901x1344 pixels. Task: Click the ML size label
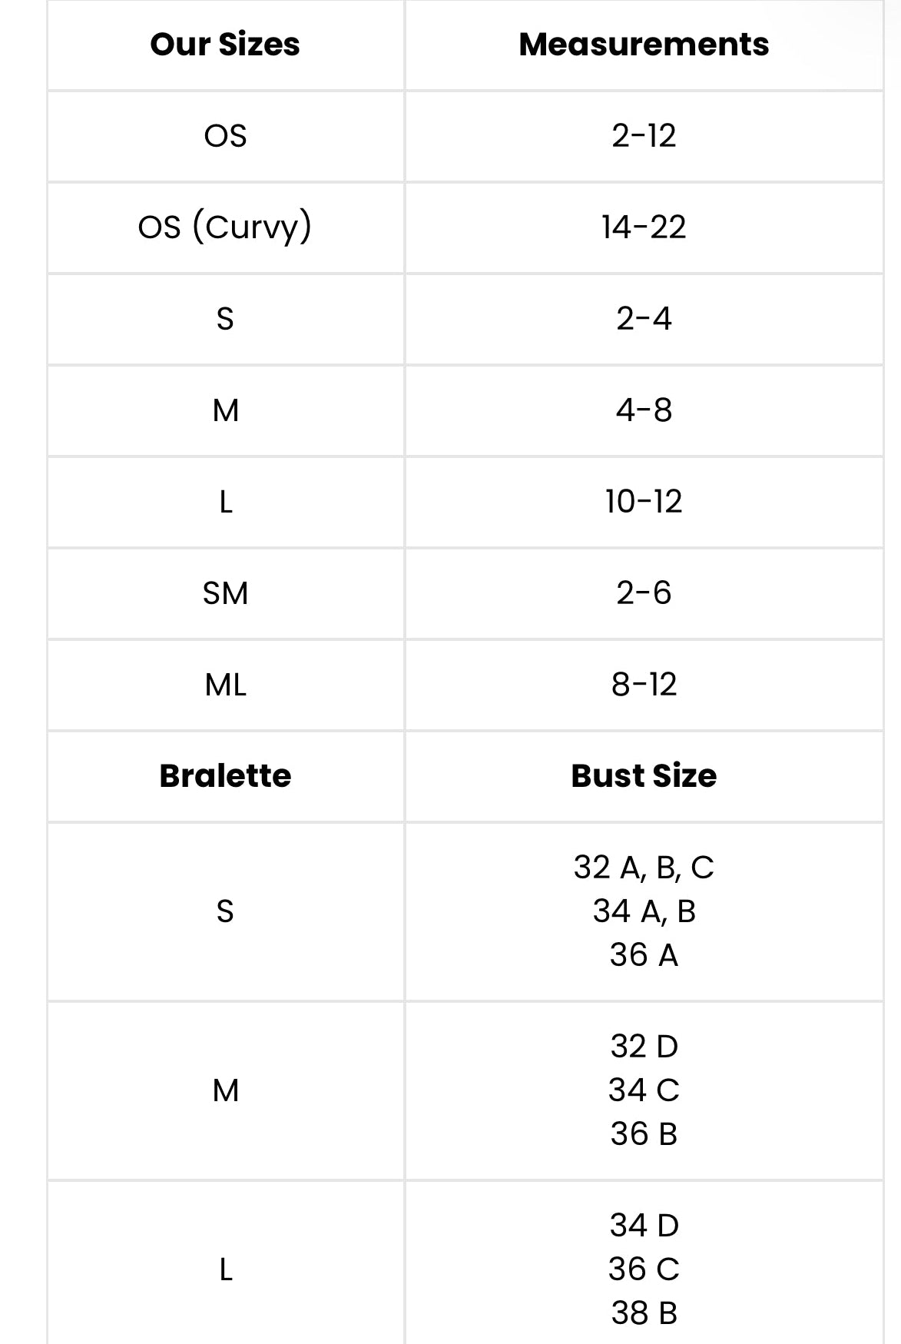point(225,685)
